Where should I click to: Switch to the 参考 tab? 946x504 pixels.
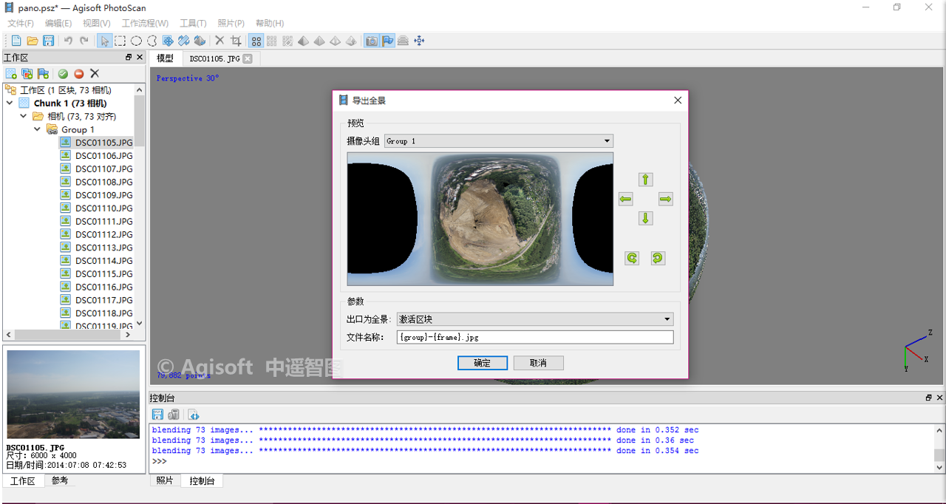[x=59, y=480]
